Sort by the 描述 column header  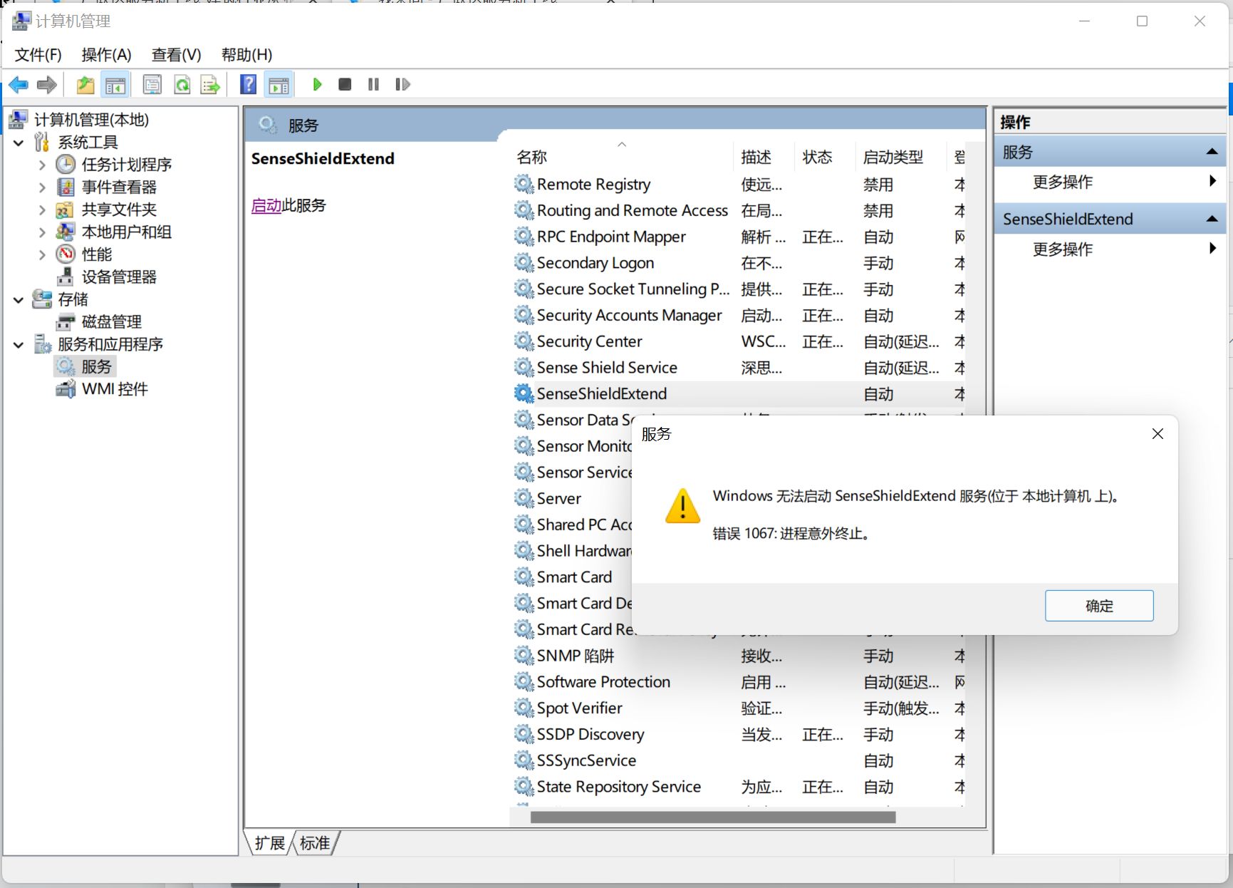[x=763, y=157]
